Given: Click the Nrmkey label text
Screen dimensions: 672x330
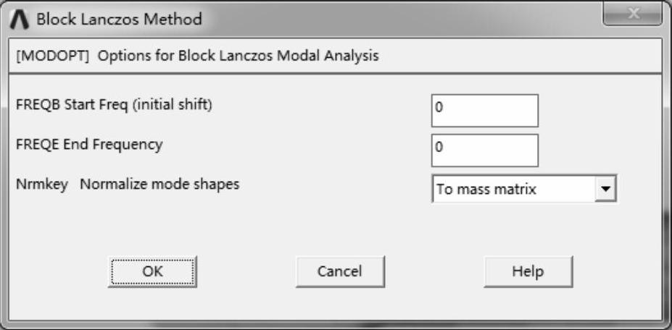Looking at the screenshot, I should 42,185.
